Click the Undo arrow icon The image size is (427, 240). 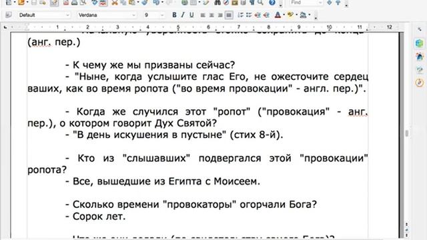pos(156,3)
